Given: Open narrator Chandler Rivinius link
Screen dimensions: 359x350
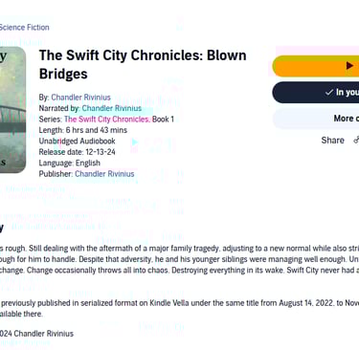Looking at the screenshot, I should (x=112, y=108).
